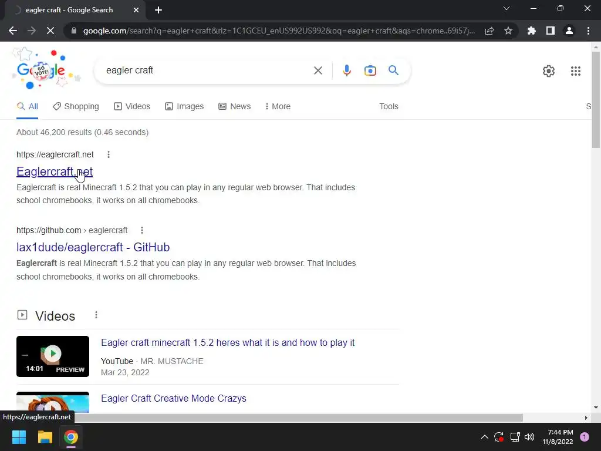This screenshot has height=451, width=601.
Task: Click the site security lock icon
Action: click(74, 31)
